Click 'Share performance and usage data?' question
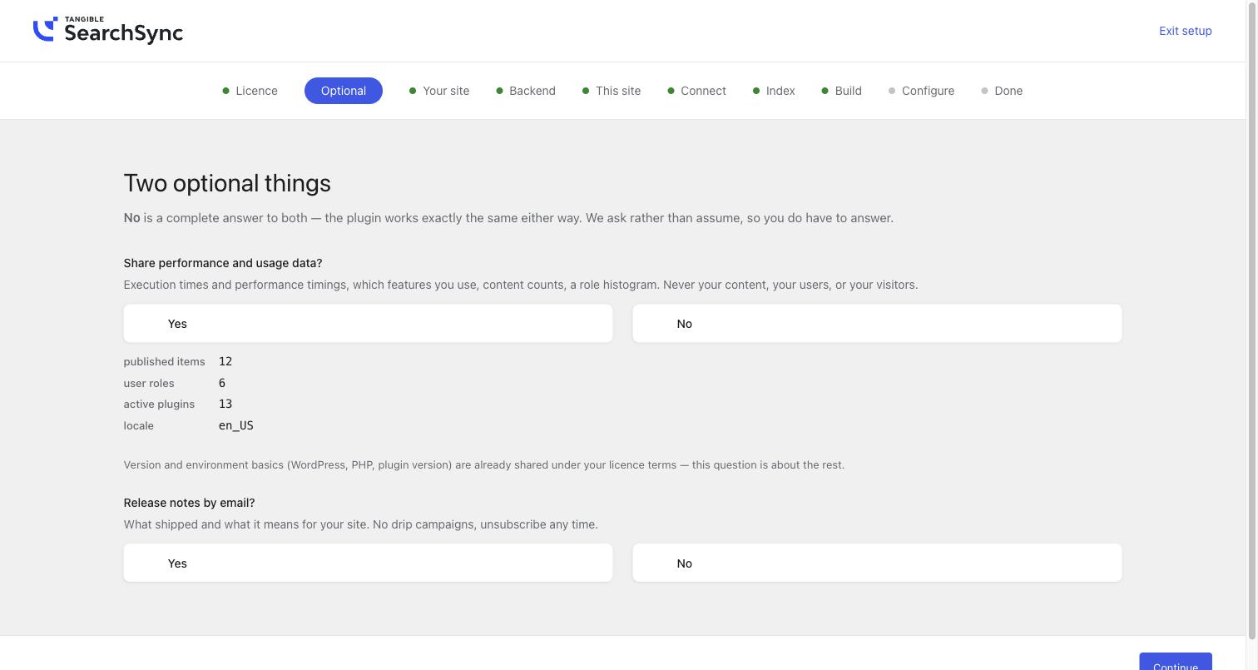 223,263
